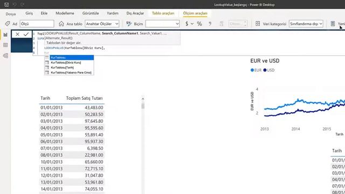Select KurTablosu[Tarih] suggestion
Viewport: 345px width, 194px height.
coord(69,67)
